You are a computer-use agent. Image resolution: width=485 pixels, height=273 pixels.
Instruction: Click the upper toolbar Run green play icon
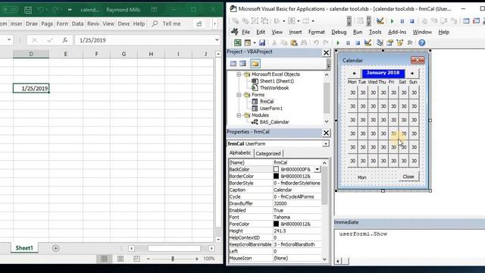392,21
